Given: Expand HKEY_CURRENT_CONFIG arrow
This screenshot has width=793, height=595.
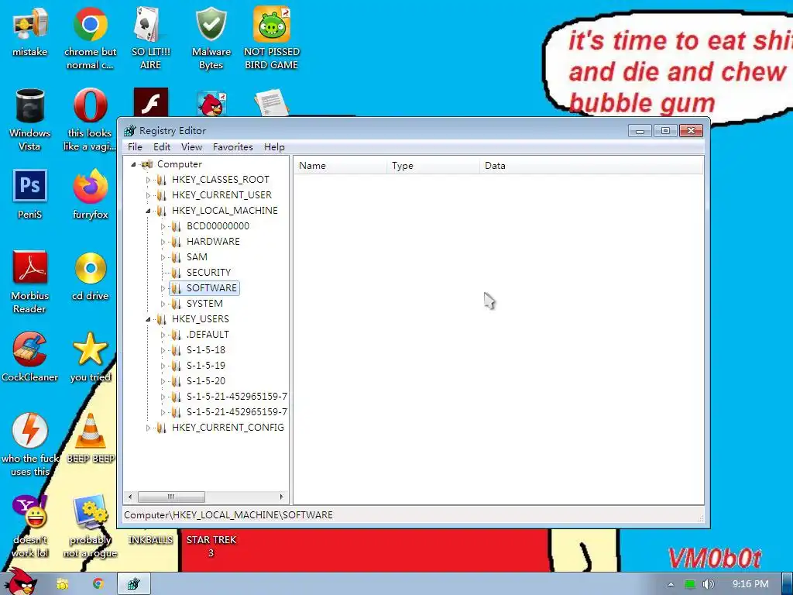Looking at the screenshot, I should (148, 428).
